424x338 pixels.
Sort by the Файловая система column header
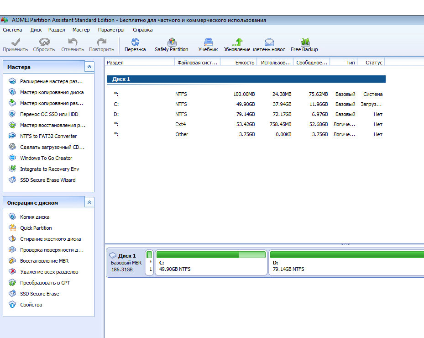click(198, 63)
